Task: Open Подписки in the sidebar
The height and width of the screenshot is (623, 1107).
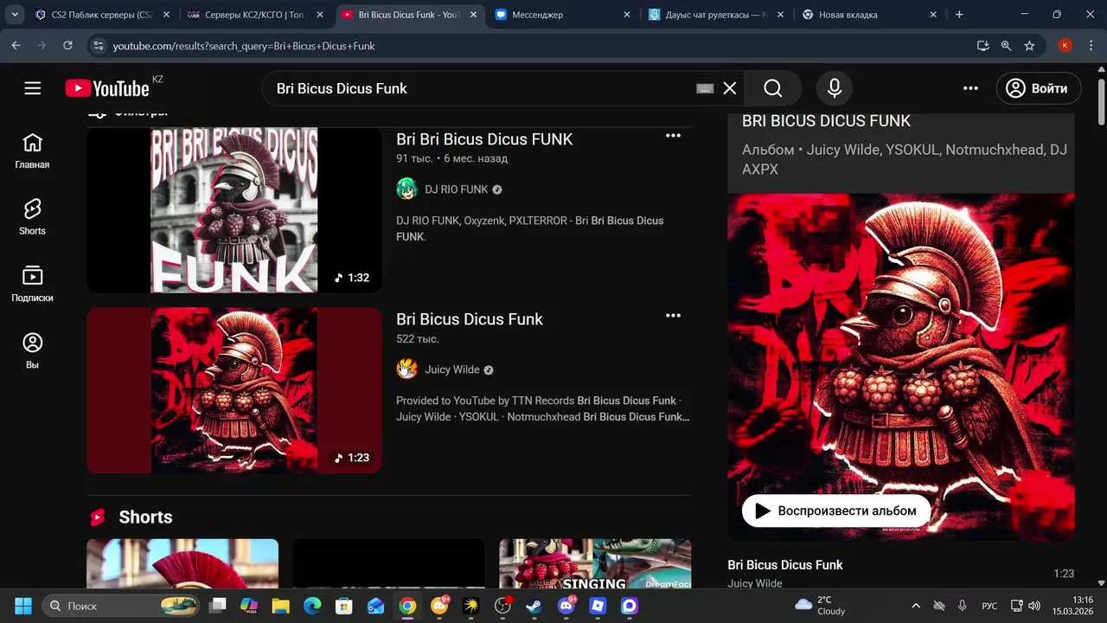Action: click(x=32, y=285)
